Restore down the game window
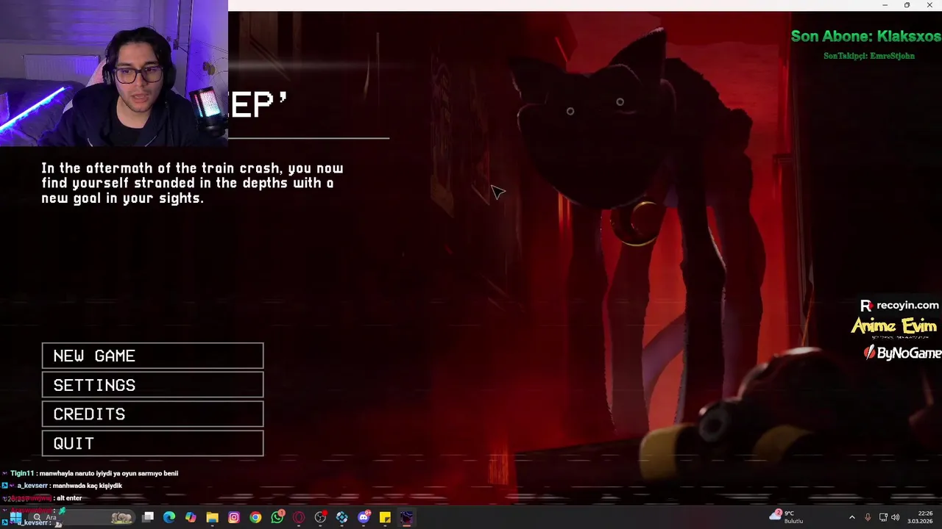Viewport: 942px width, 529px height. coord(907,5)
